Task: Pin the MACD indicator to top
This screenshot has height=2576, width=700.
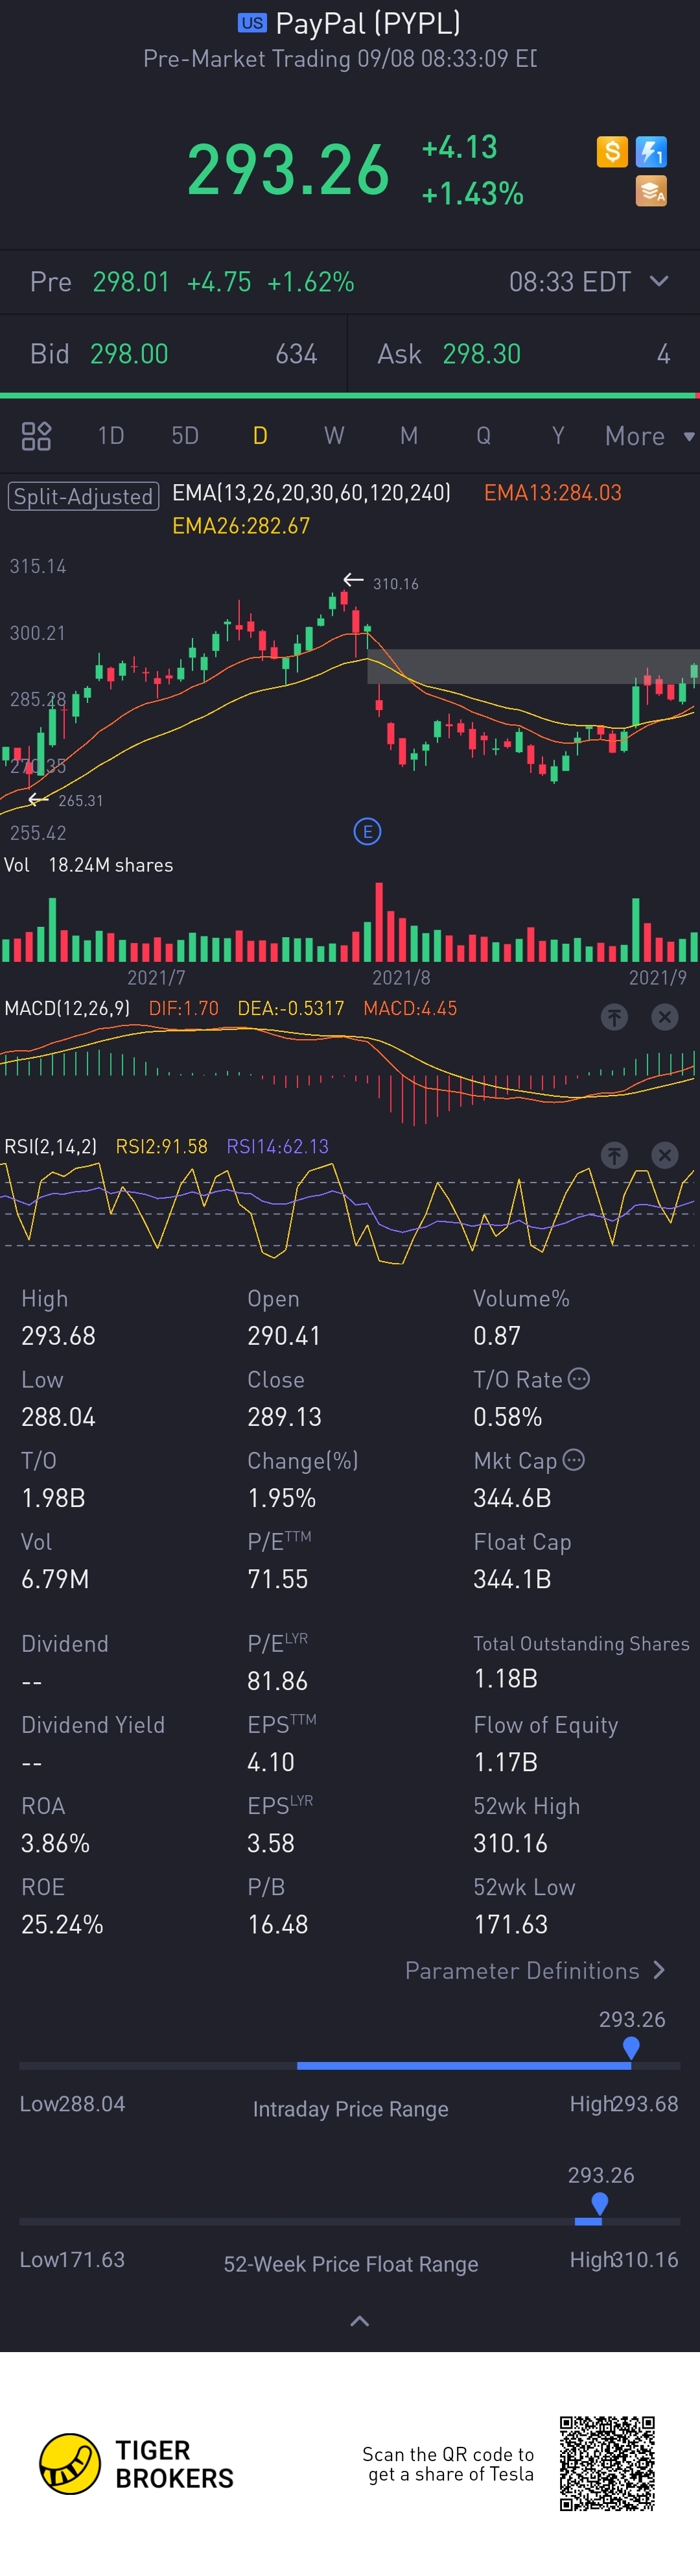Action: [x=614, y=1017]
